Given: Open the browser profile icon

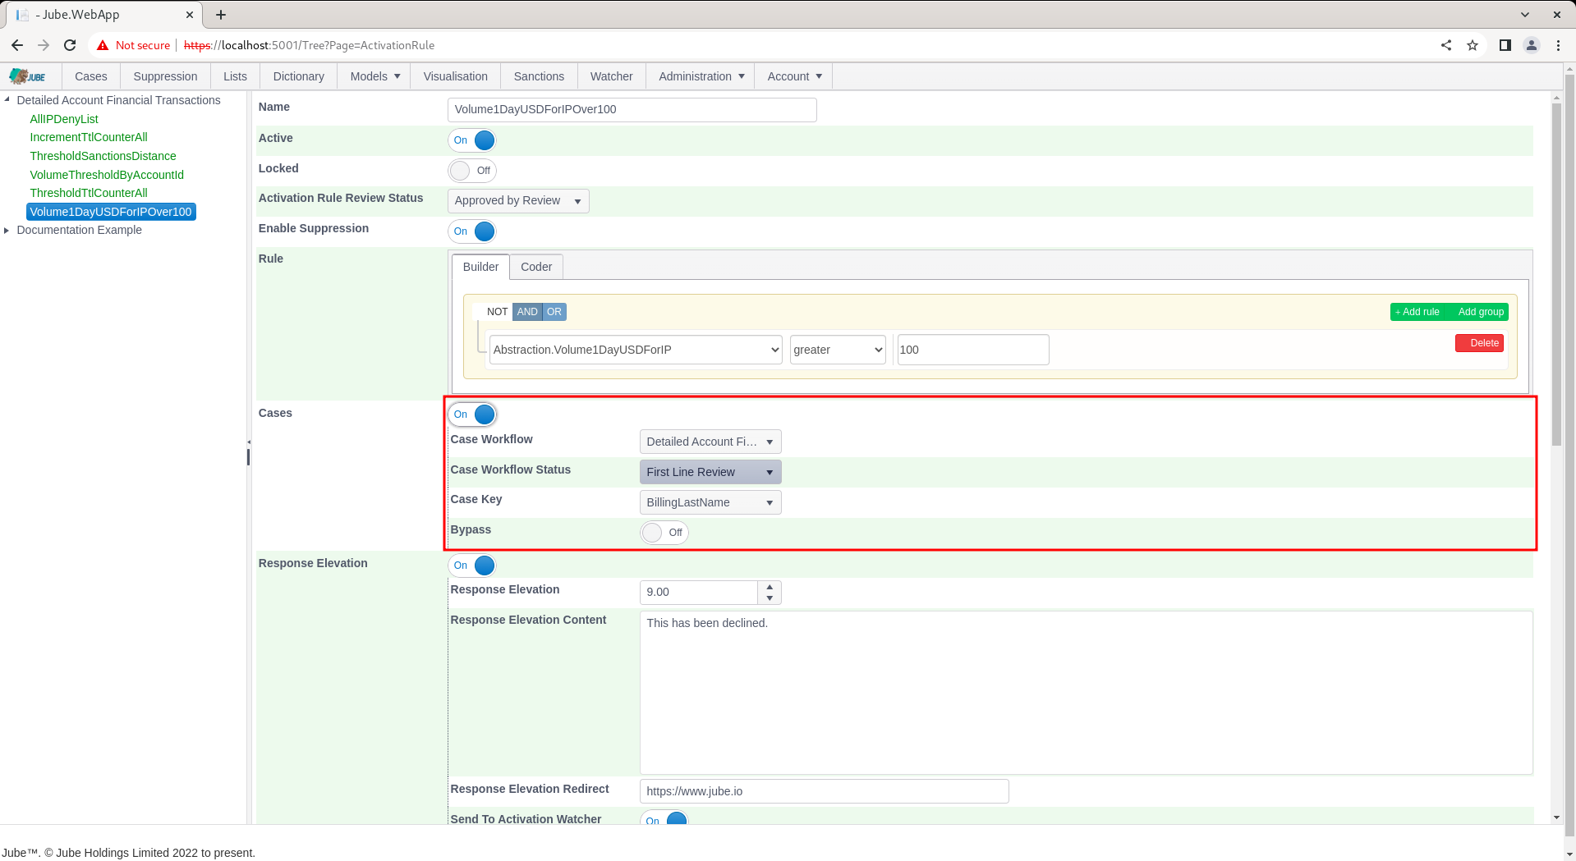Looking at the screenshot, I should (1532, 45).
